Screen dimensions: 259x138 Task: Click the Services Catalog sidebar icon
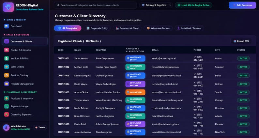coord(7,75)
